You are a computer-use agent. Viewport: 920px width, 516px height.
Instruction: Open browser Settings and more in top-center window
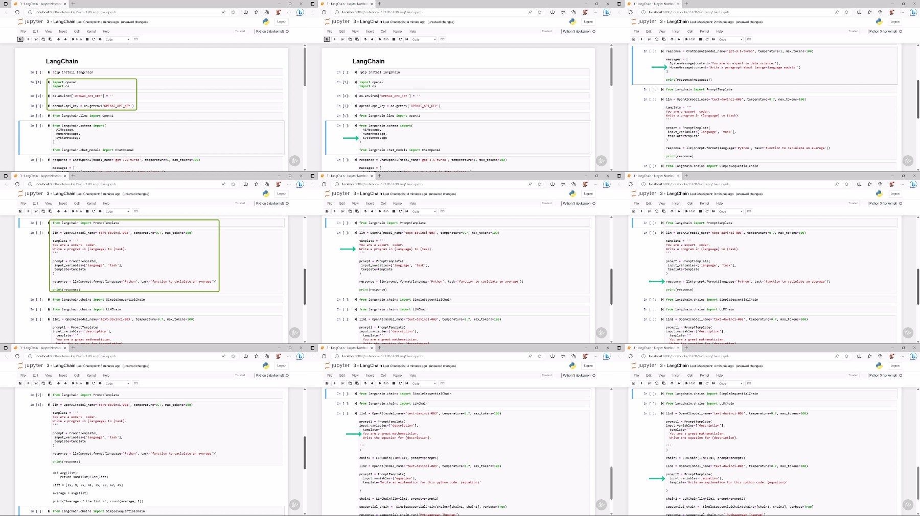[x=595, y=12]
